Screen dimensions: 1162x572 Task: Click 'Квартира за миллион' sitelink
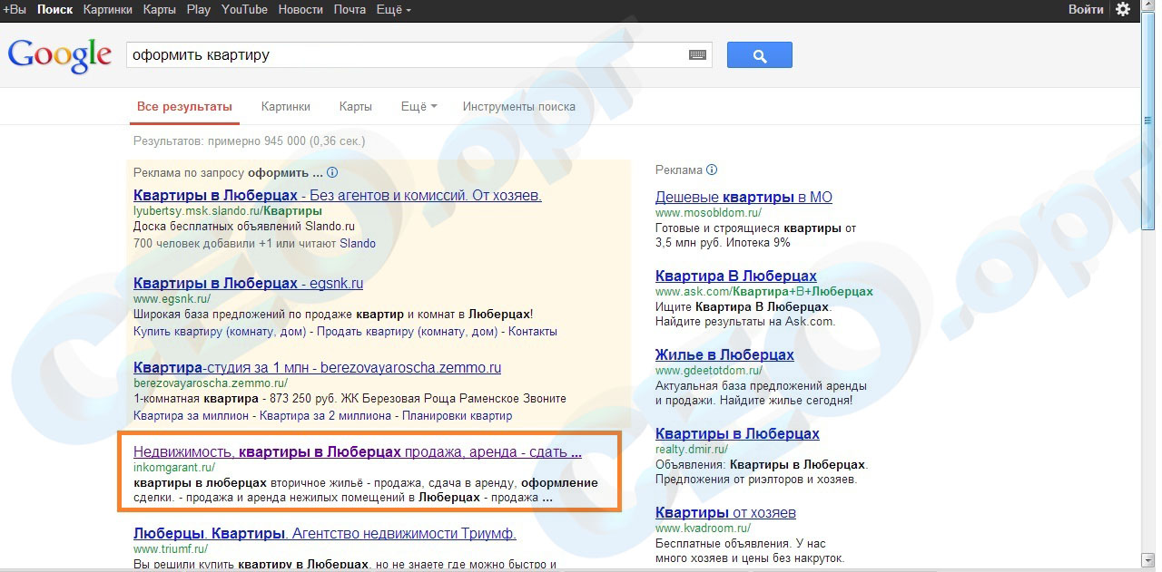[191, 416]
